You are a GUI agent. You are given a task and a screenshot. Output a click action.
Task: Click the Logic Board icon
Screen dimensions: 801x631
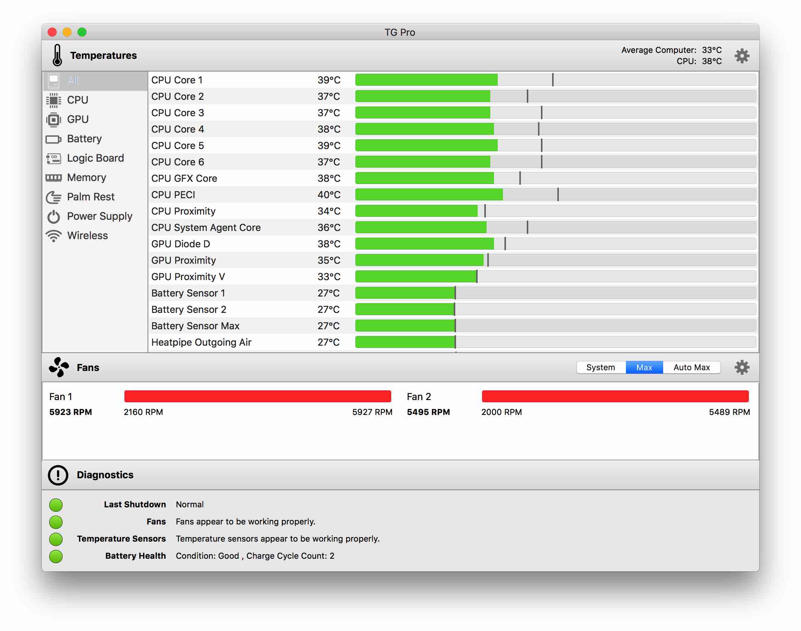54,158
